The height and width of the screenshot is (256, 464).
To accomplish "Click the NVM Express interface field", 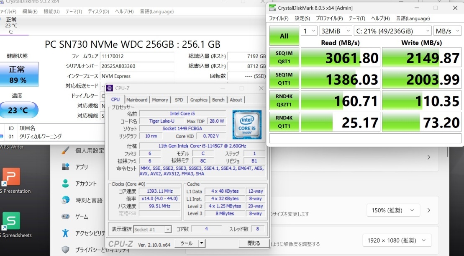I will [x=137, y=76].
